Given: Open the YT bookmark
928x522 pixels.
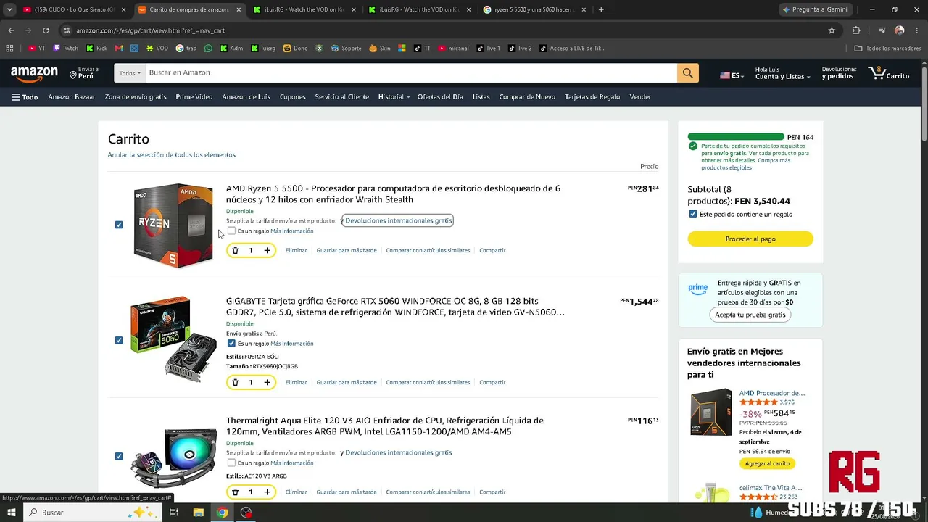Looking at the screenshot, I should [37, 49].
